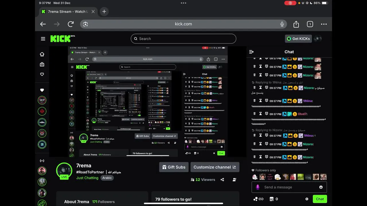
Task: Click the KICK logo
Action: click(x=63, y=39)
